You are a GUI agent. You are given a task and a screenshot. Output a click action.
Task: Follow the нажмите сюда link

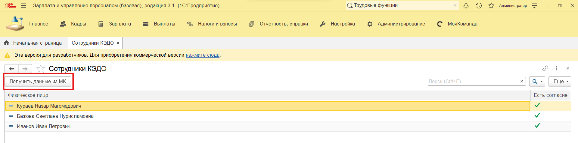pyautogui.click(x=202, y=55)
